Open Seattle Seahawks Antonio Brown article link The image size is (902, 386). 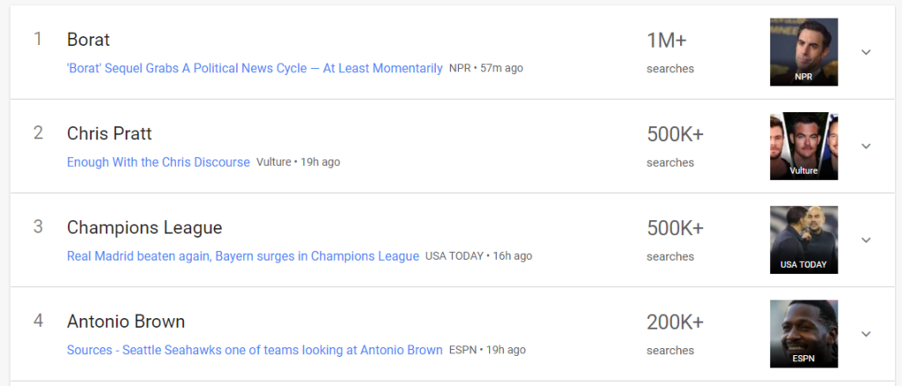(255, 350)
